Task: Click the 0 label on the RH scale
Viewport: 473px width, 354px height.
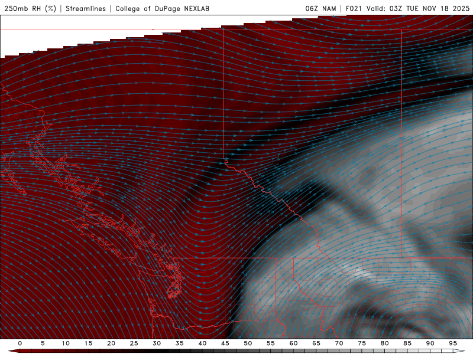Action: click(x=20, y=343)
